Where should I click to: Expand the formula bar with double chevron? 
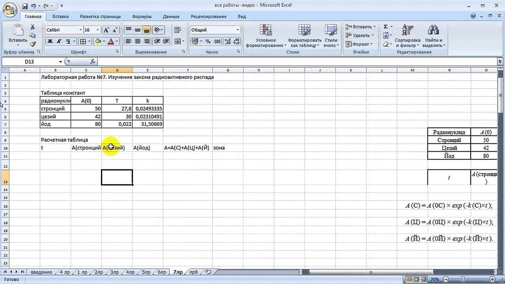(x=500, y=62)
